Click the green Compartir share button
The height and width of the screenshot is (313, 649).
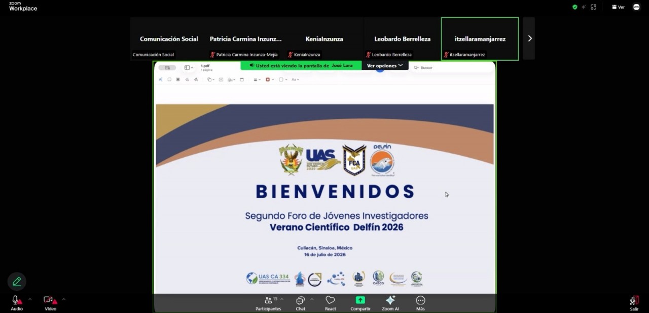360,303
